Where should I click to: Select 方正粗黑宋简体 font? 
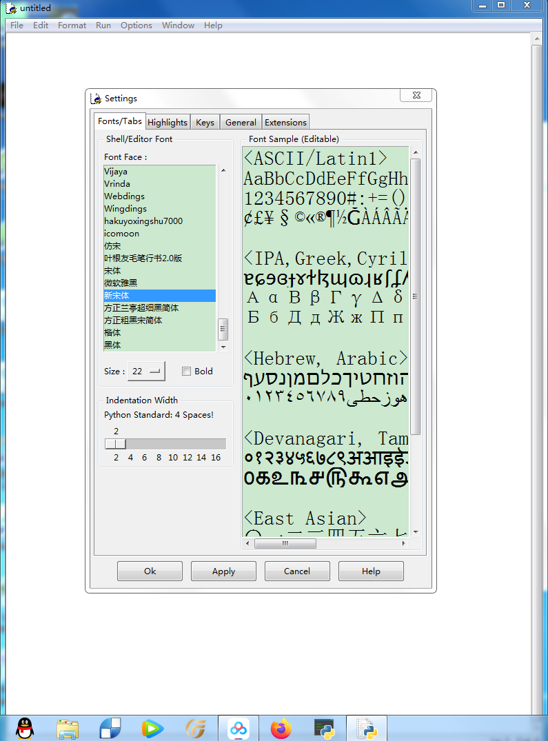[x=160, y=320]
